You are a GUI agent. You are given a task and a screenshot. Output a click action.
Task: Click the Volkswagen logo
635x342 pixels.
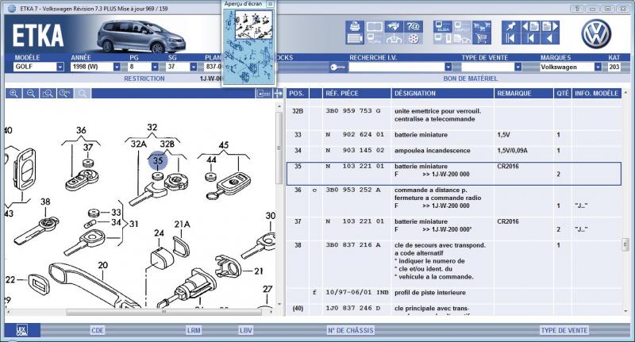pos(596,34)
